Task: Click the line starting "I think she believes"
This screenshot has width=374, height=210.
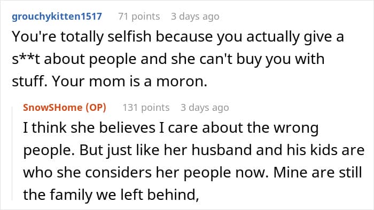Action: click(171, 128)
